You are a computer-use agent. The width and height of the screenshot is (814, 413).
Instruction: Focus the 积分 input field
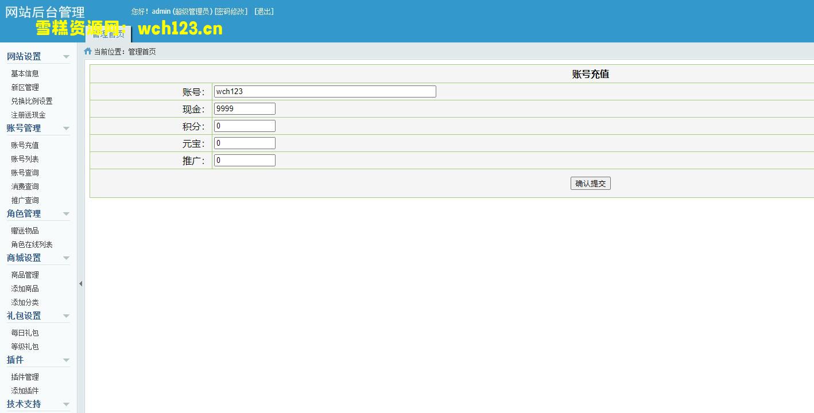(x=245, y=126)
